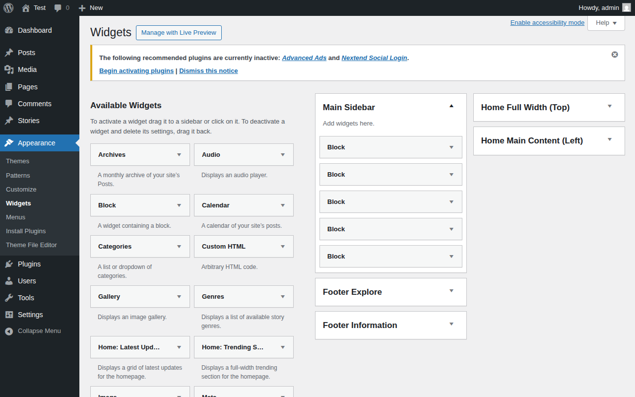
Task: Click Enable accessibility mode link
Action: click(x=547, y=23)
